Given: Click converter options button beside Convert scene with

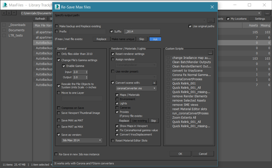Looking at the screenshot, I should point(154,83).
